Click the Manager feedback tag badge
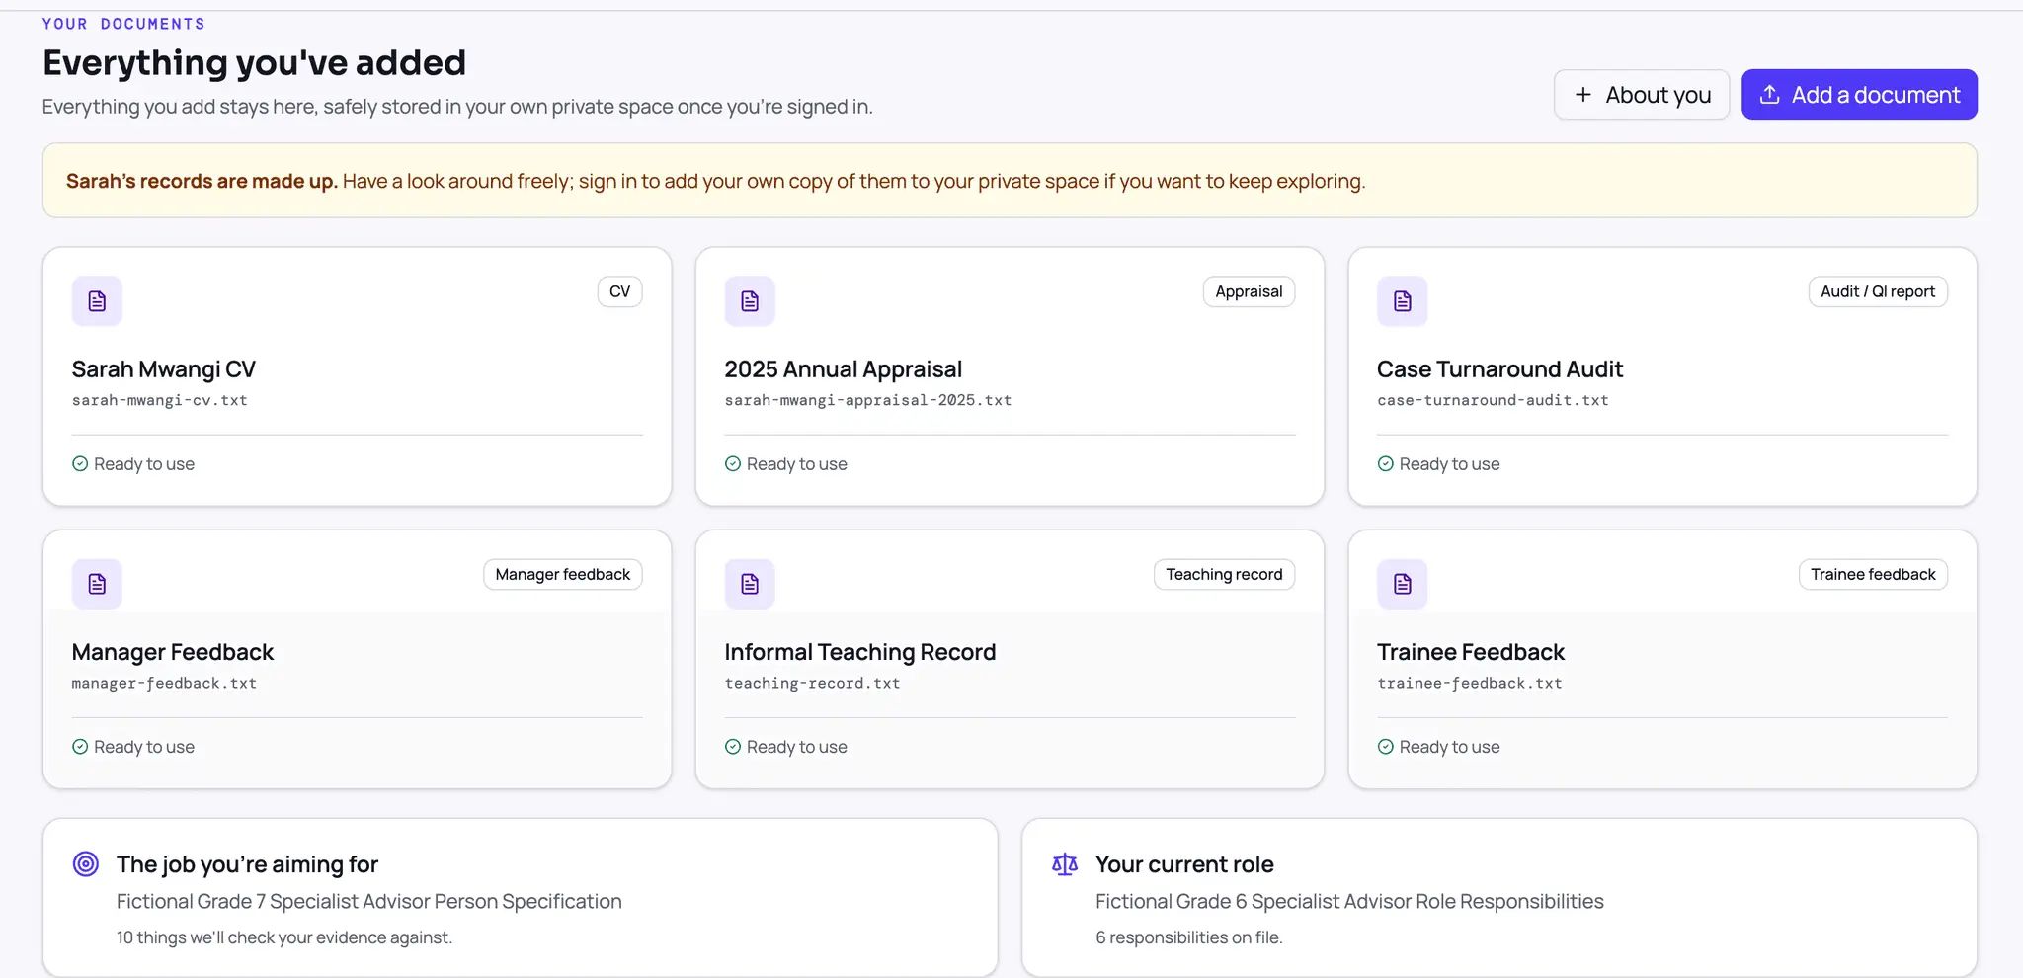 click(563, 575)
